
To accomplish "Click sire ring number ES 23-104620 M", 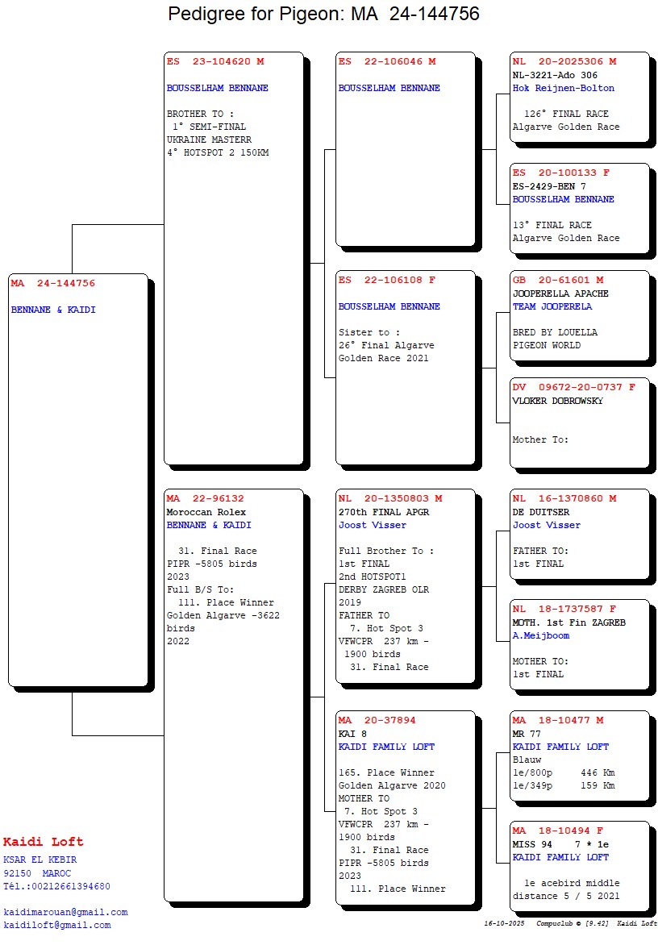I will [x=215, y=61].
